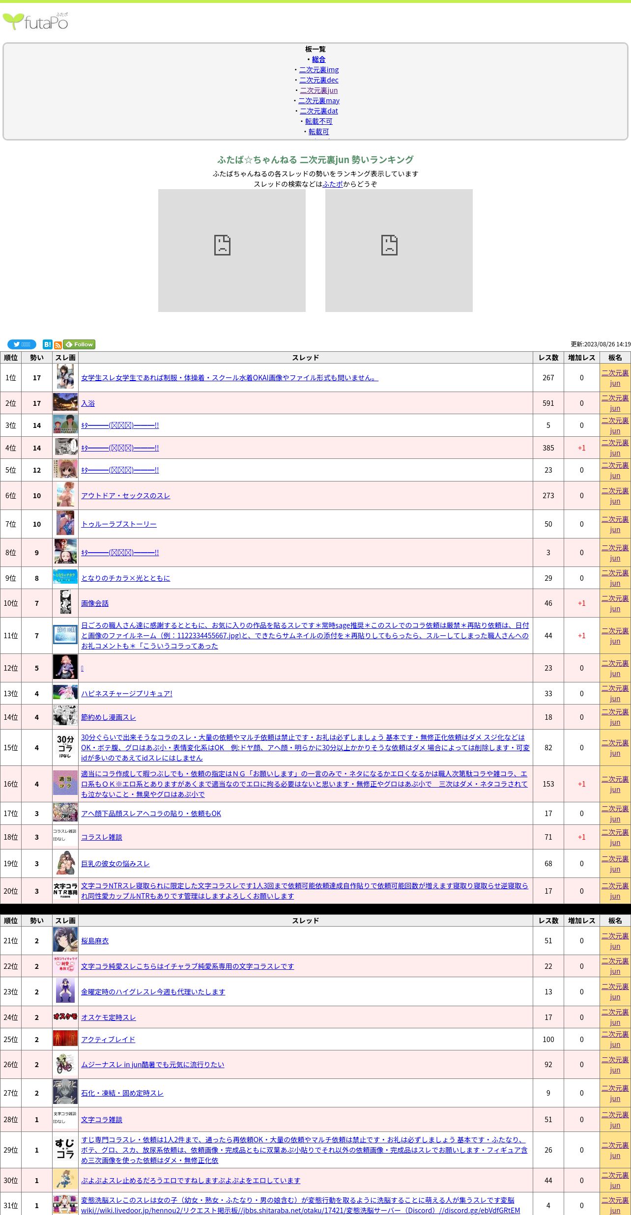Open the 転載不可 board link

(319, 121)
